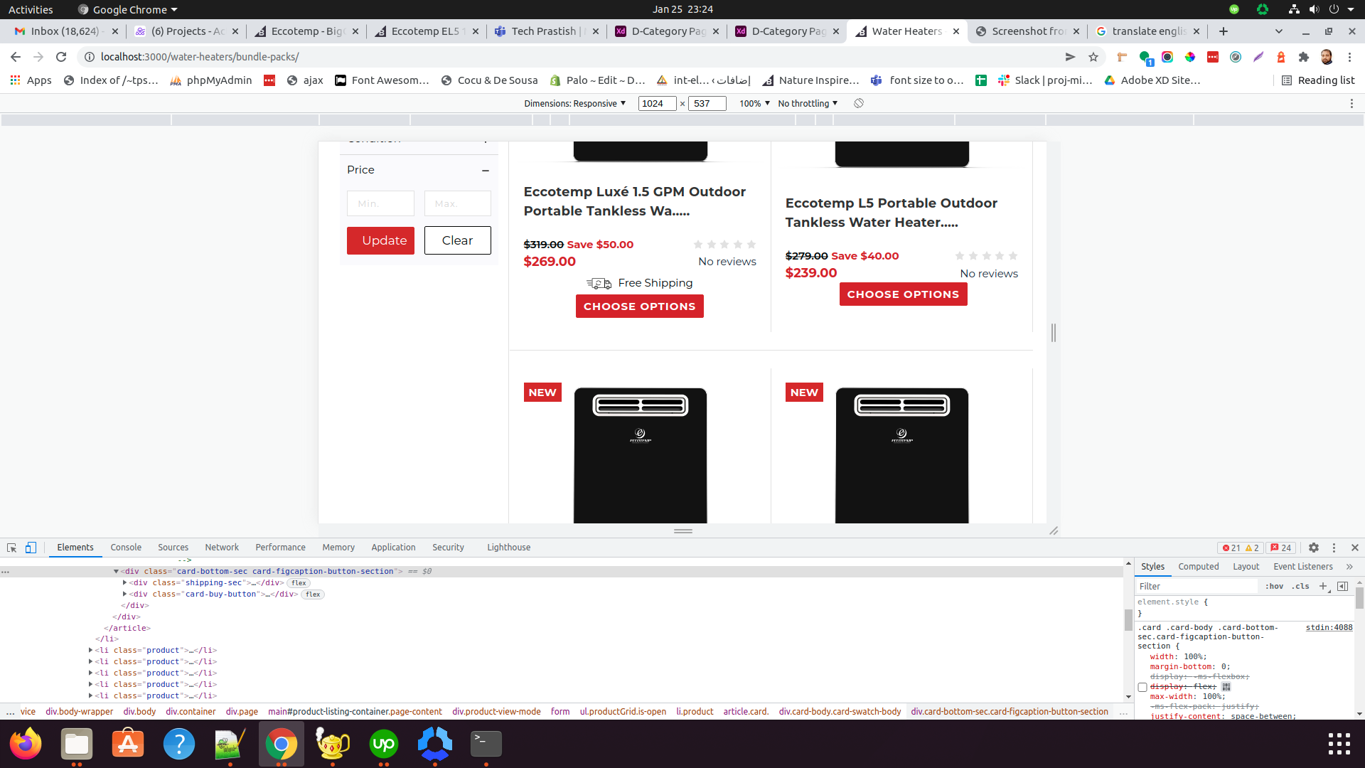Toggle computed styles sidebar icon
This screenshot has width=1365, height=768.
point(1342,587)
